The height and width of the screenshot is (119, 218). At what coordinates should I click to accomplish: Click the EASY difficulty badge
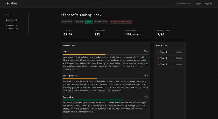(x=89, y=22)
